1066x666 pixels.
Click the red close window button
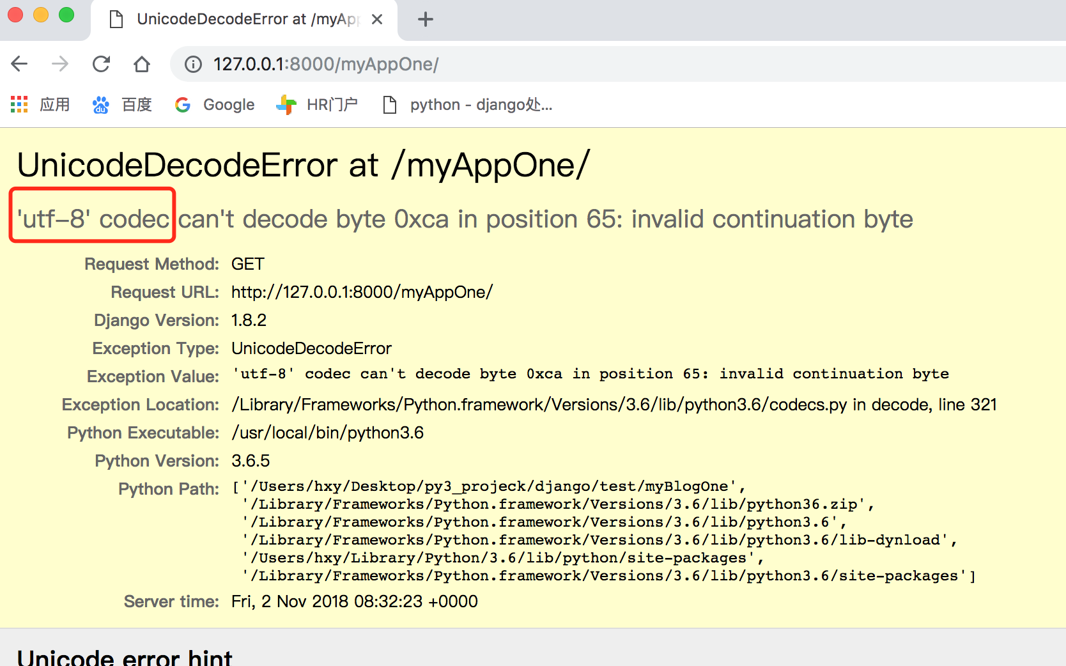tap(15, 15)
